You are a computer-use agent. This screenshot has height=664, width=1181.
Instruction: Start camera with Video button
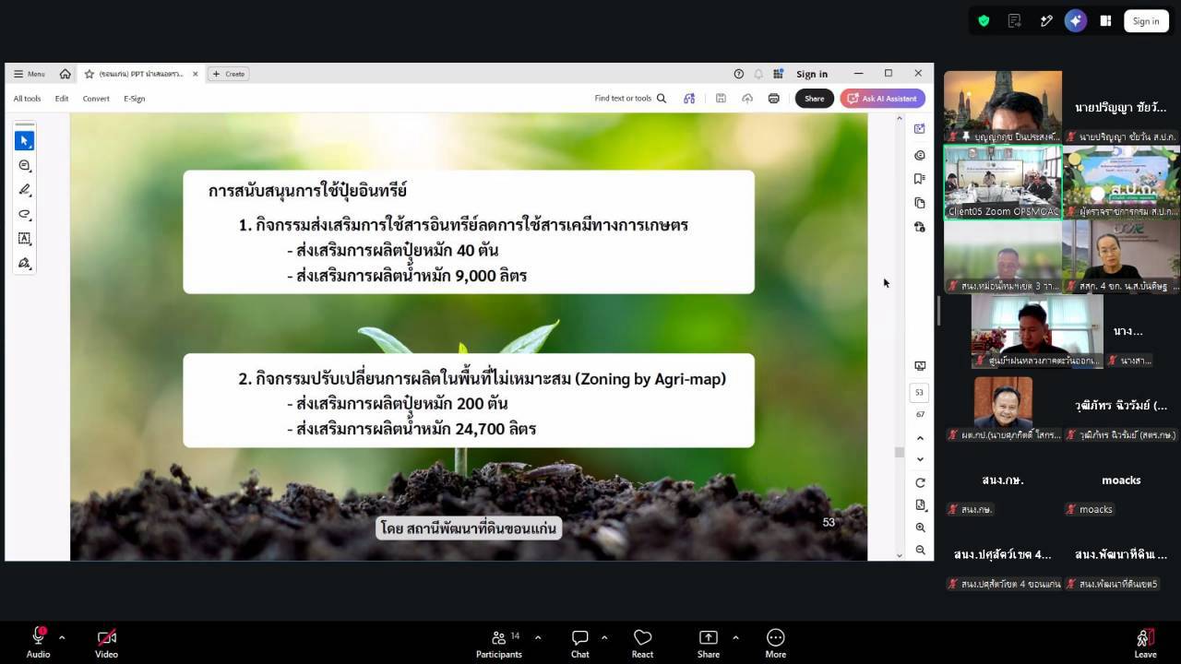pyautogui.click(x=106, y=642)
